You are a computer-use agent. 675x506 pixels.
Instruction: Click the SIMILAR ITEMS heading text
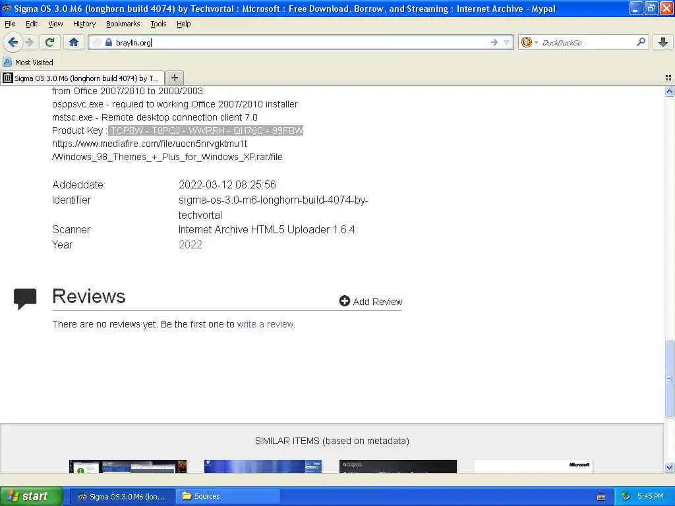tap(332, 441)
